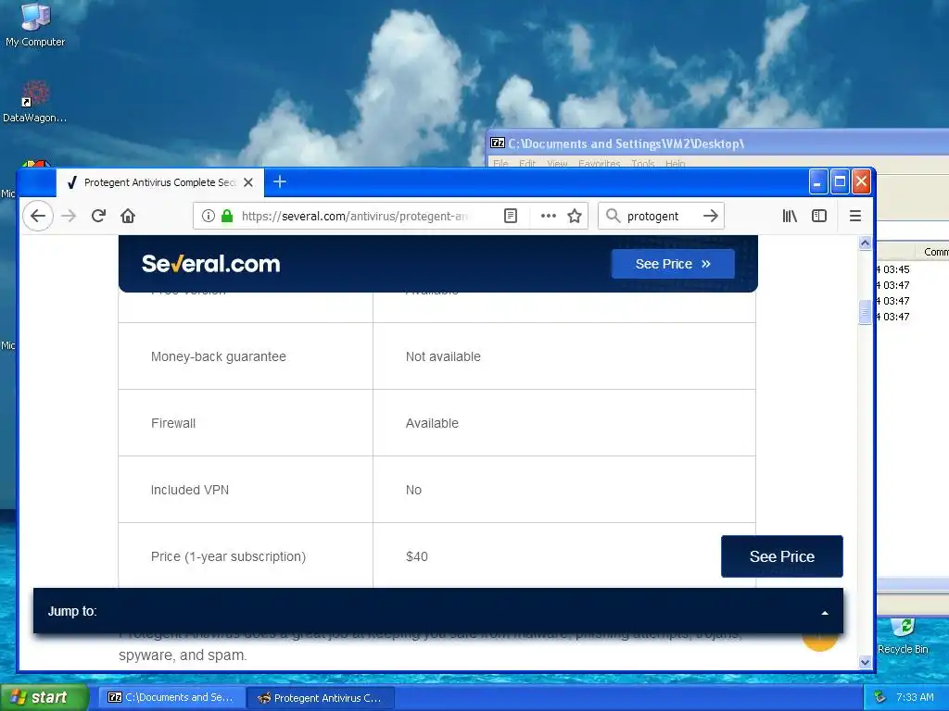Click See Price in header banner
The image size is (949, 711).
[673, 264]
